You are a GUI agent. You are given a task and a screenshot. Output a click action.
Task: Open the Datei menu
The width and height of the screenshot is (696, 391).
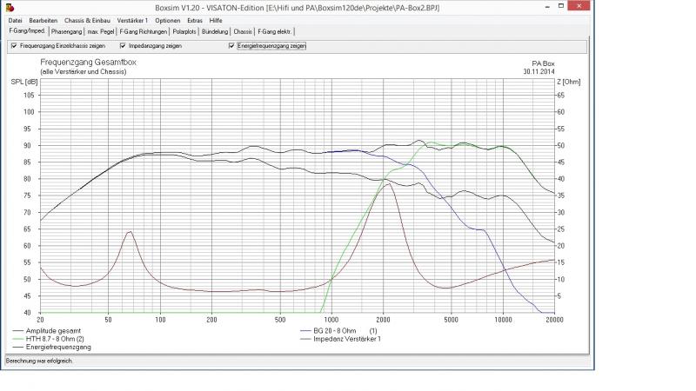tap(15, 20)
